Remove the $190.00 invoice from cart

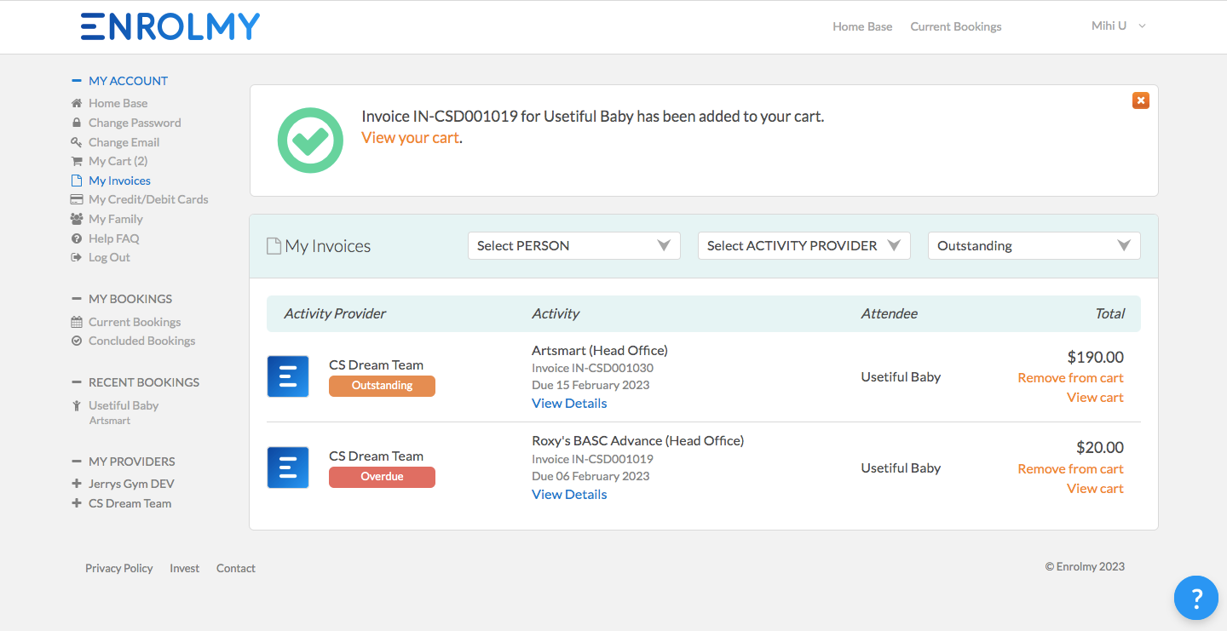pyautogui.click(x=1070, y=377)
